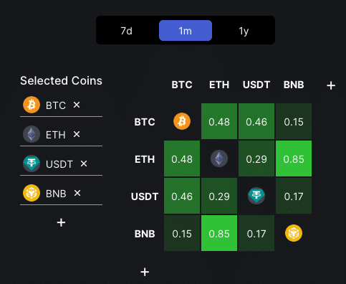Remove BNB from Selected Coins list
Image resolution: width=346 pixels, height=284 pixels.
[77, 193]
